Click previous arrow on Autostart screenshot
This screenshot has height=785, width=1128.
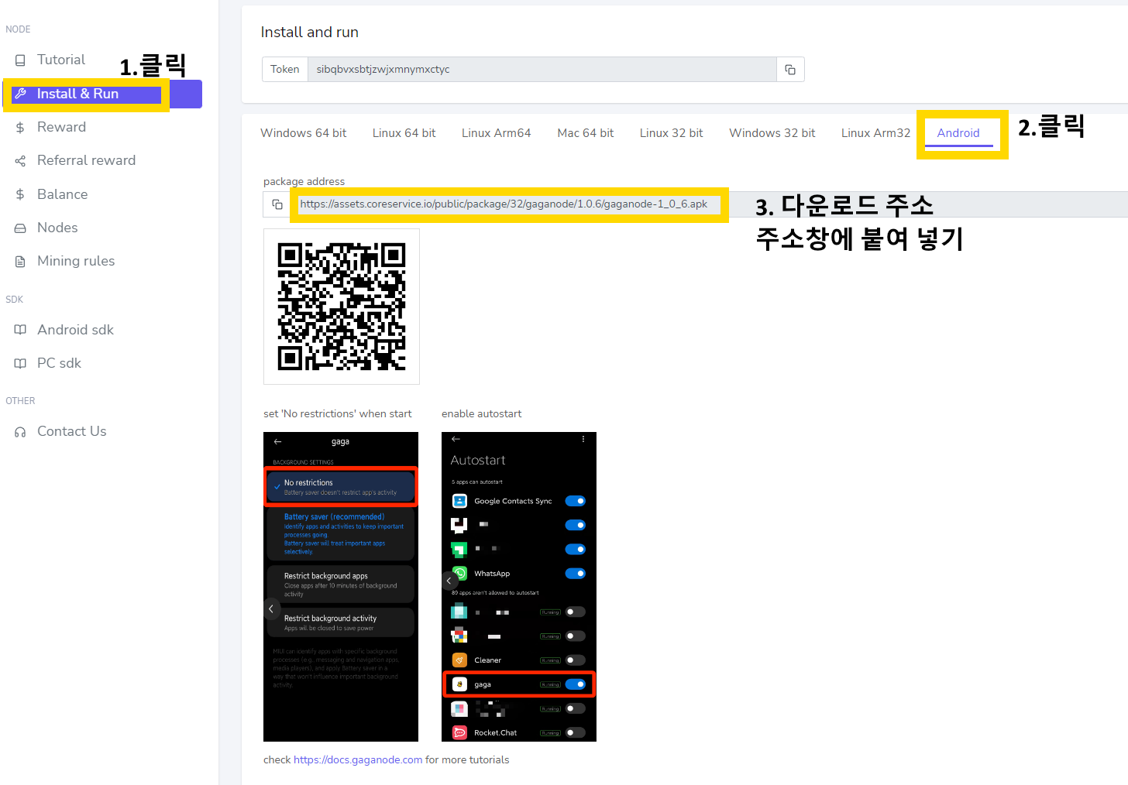pyautogui.click(x=449, y=580)
